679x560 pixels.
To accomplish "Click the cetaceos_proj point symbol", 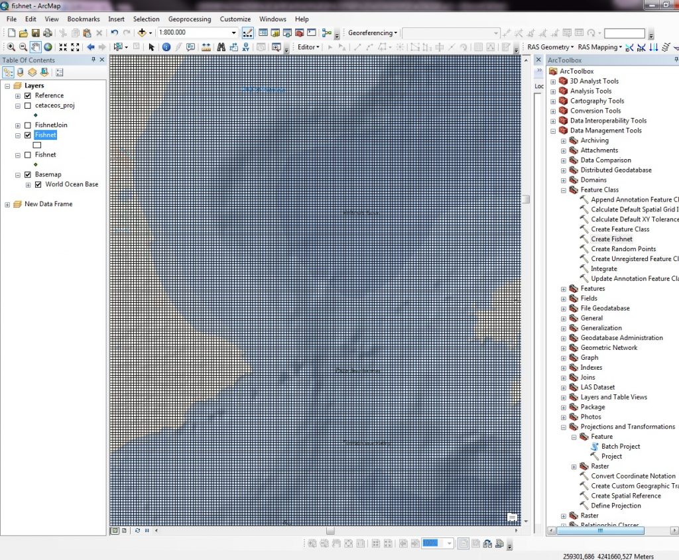I will pyautogui.click(x=36, y=115).
